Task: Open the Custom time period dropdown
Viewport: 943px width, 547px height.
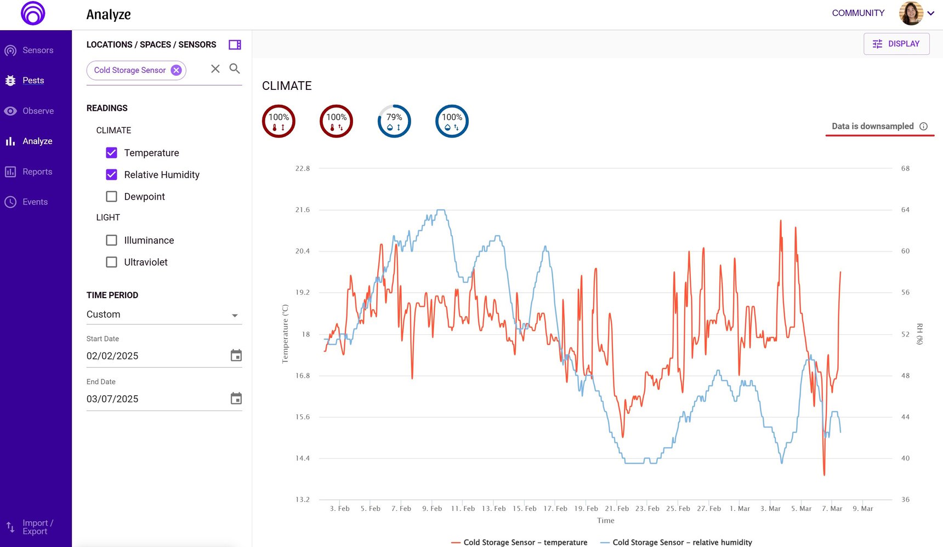Action: (164, 315)
